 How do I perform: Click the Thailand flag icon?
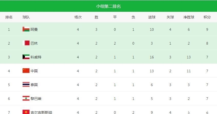point(26,84)
